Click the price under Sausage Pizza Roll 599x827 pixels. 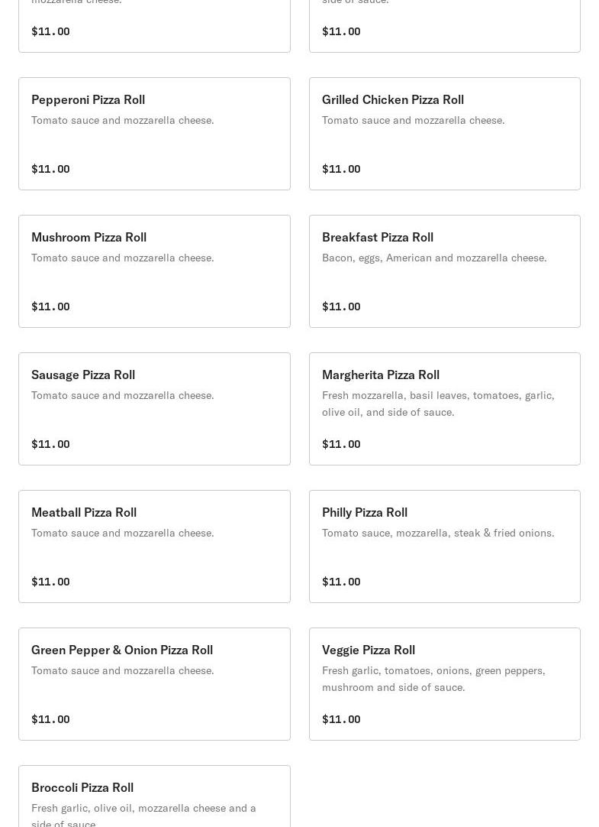pos(50,444)
